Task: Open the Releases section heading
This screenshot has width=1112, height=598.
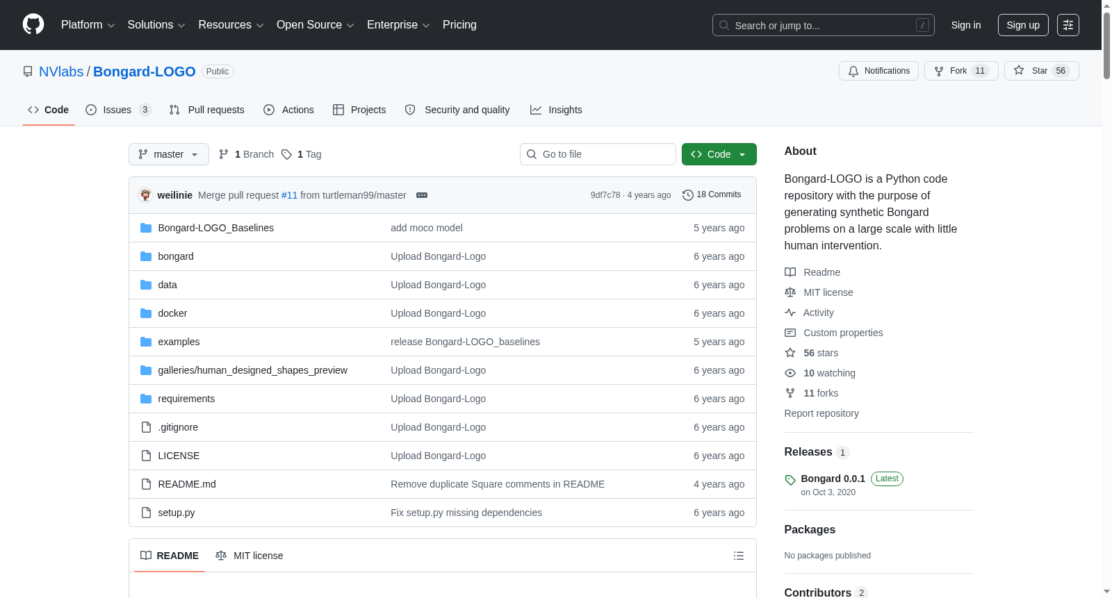Action: tap(808, 452)
